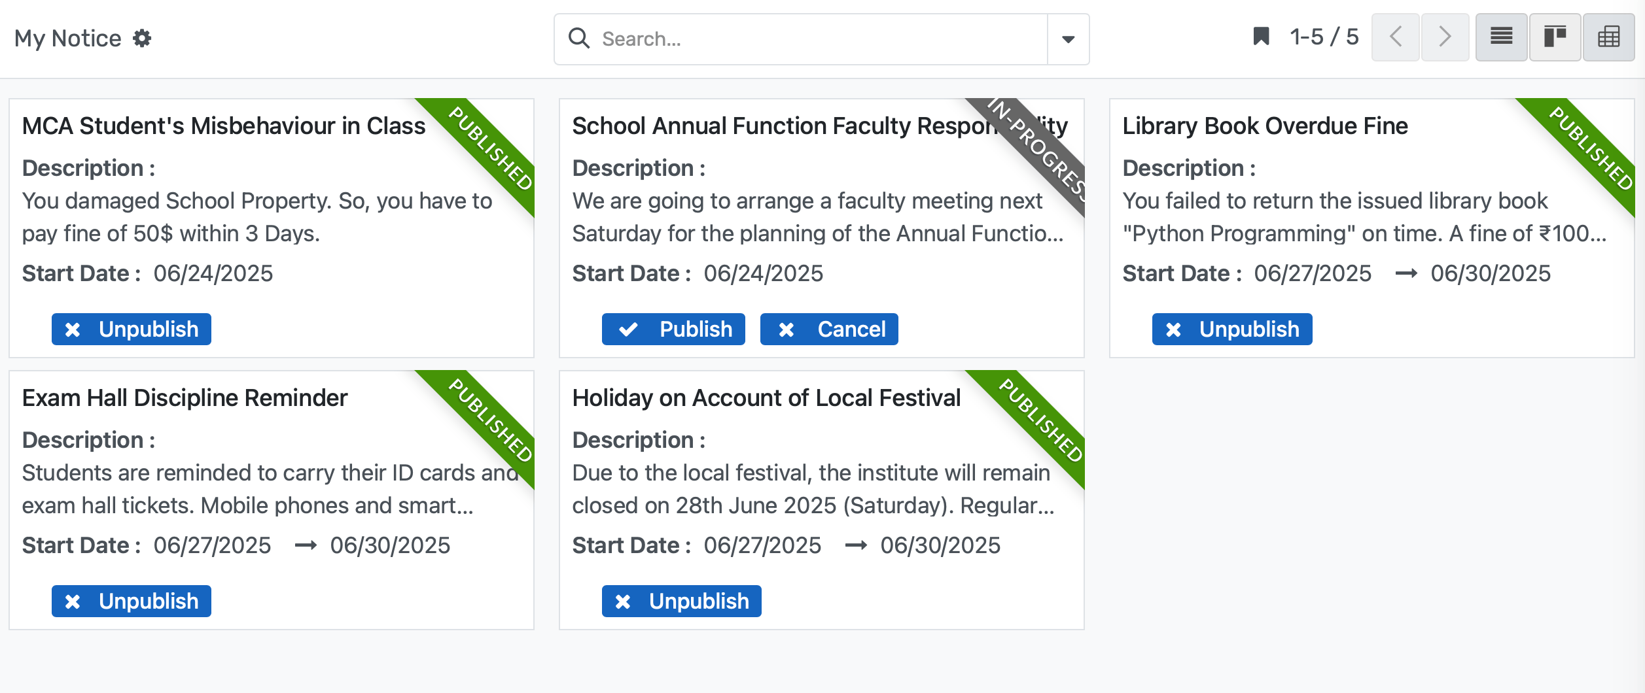Unpublish the Library Book Overdue Fine notice

click(1232, 329)
